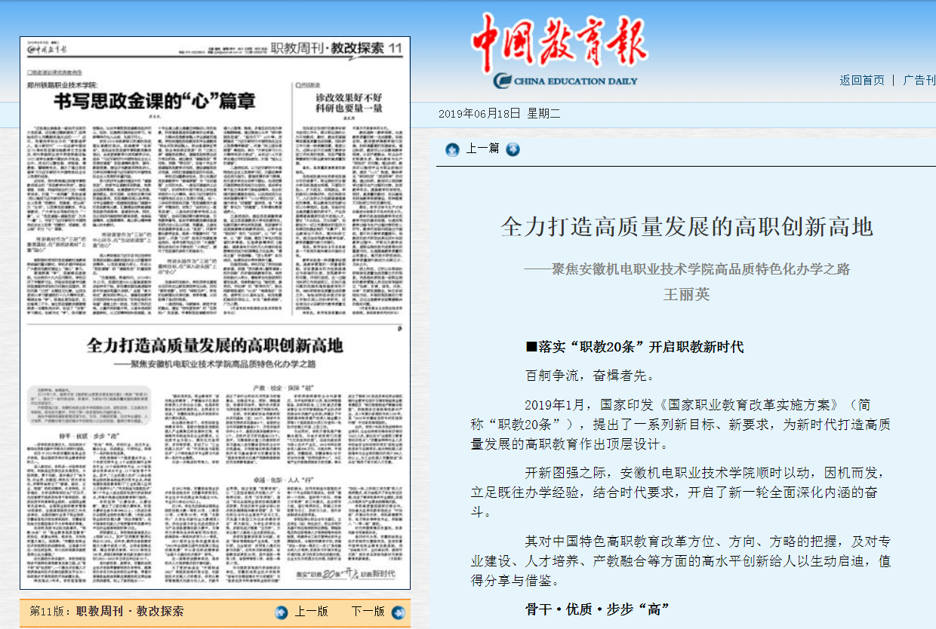Click the China Education Daily emblem icon

pyautogui.click(x=503, y=81)
